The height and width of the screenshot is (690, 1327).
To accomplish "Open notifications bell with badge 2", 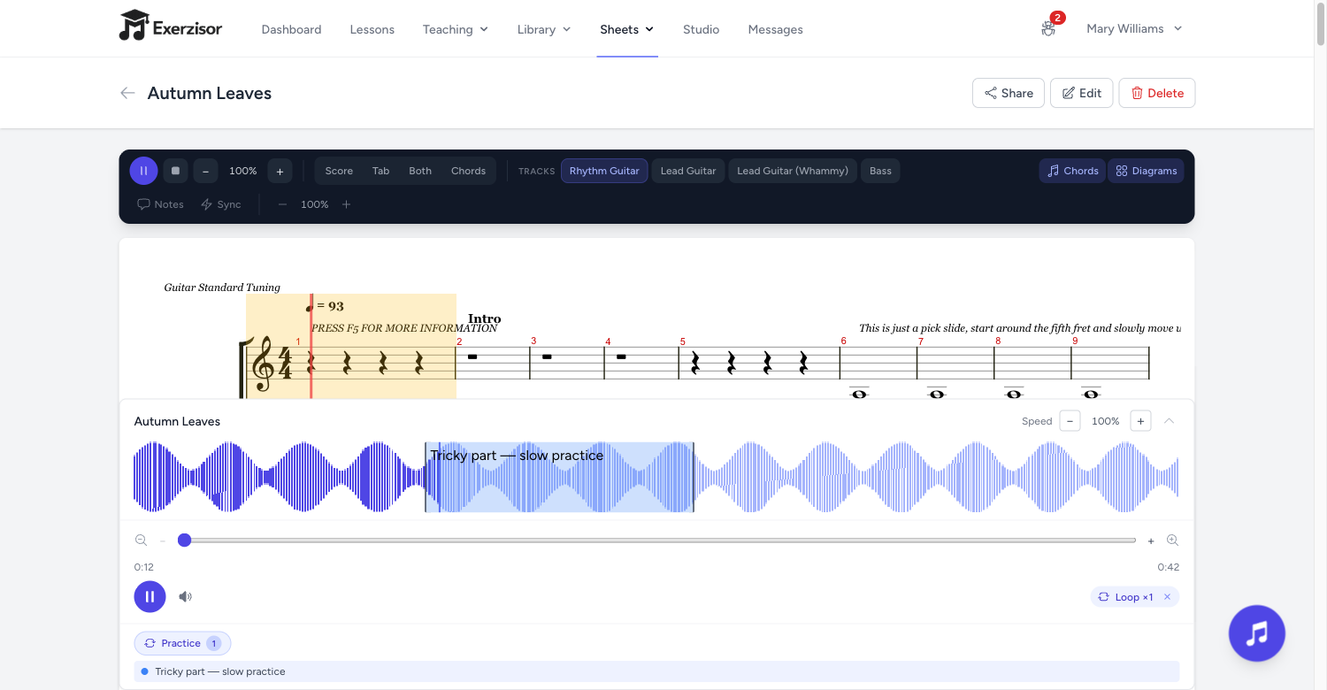I will click(1049, 27).
